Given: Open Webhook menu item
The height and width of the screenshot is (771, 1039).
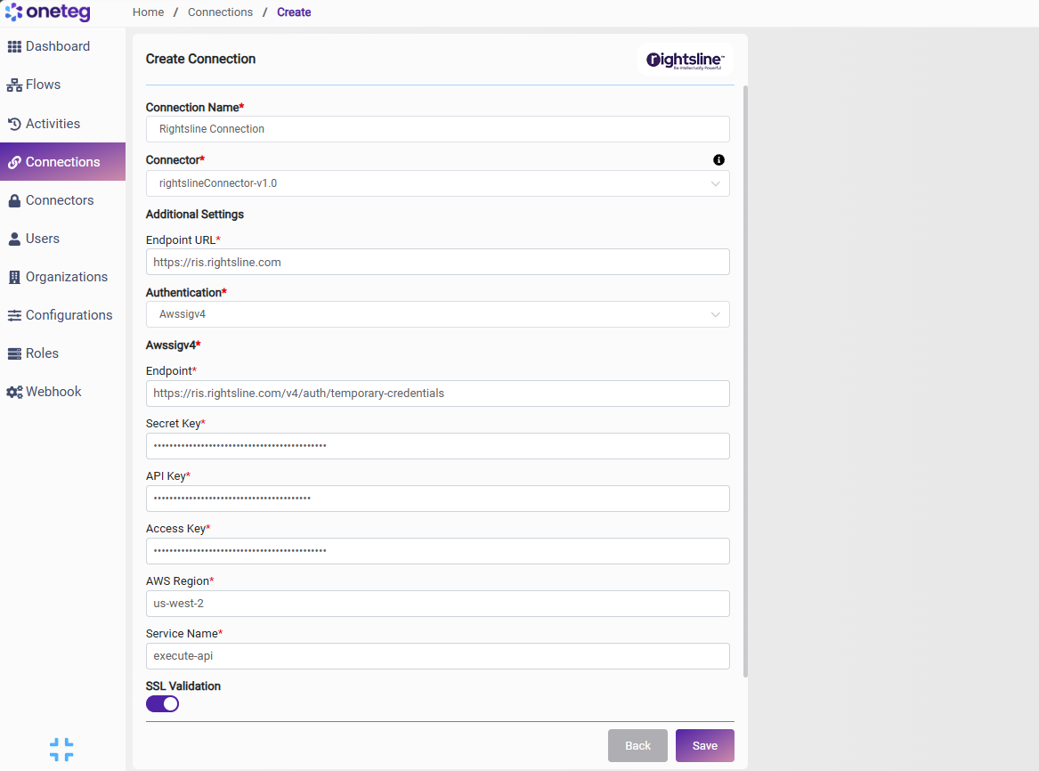Looking at the screenshot, I should point(62,392).
